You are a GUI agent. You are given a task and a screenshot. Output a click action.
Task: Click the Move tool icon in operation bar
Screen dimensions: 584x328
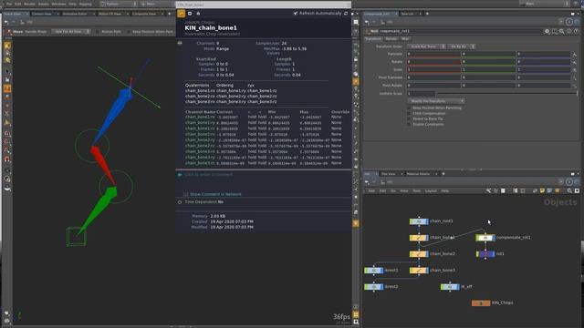(8, 32)
